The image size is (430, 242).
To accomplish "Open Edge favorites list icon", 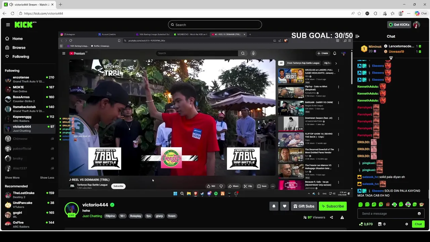I will click(392, 13).
